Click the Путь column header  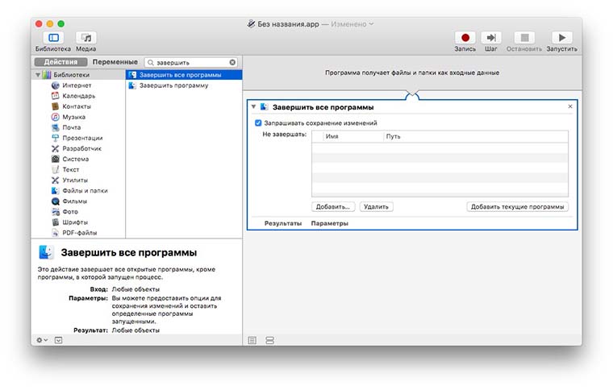(x=475, y=137)
